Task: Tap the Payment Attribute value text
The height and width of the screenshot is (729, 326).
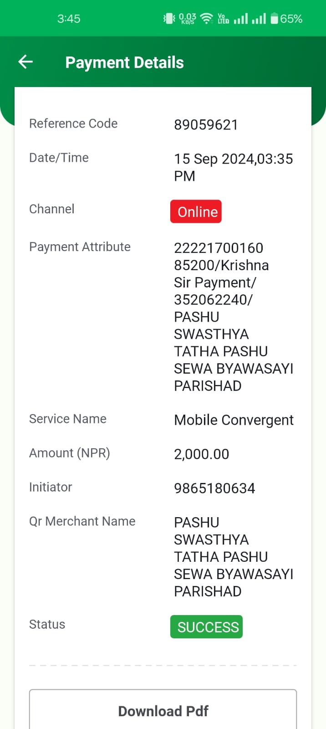Action: click(x=234, y=317)
